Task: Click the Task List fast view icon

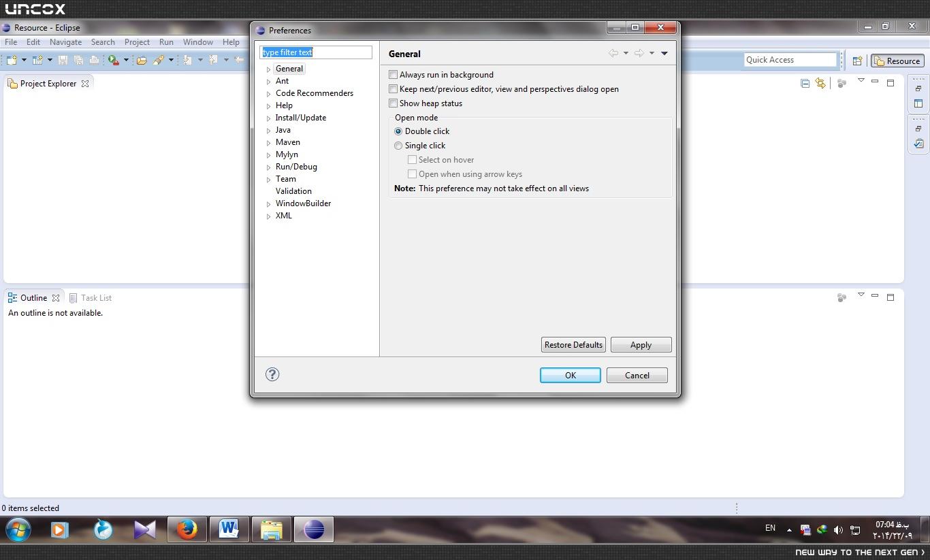Action: 918,144
